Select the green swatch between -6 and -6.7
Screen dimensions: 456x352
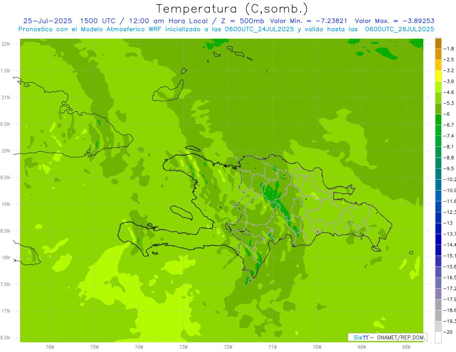[438, 120]
